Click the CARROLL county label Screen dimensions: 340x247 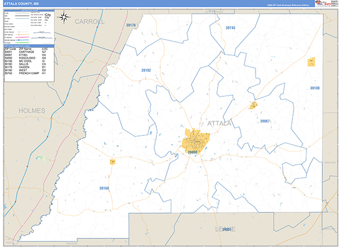pyautogui.click(x=89, y=22)
